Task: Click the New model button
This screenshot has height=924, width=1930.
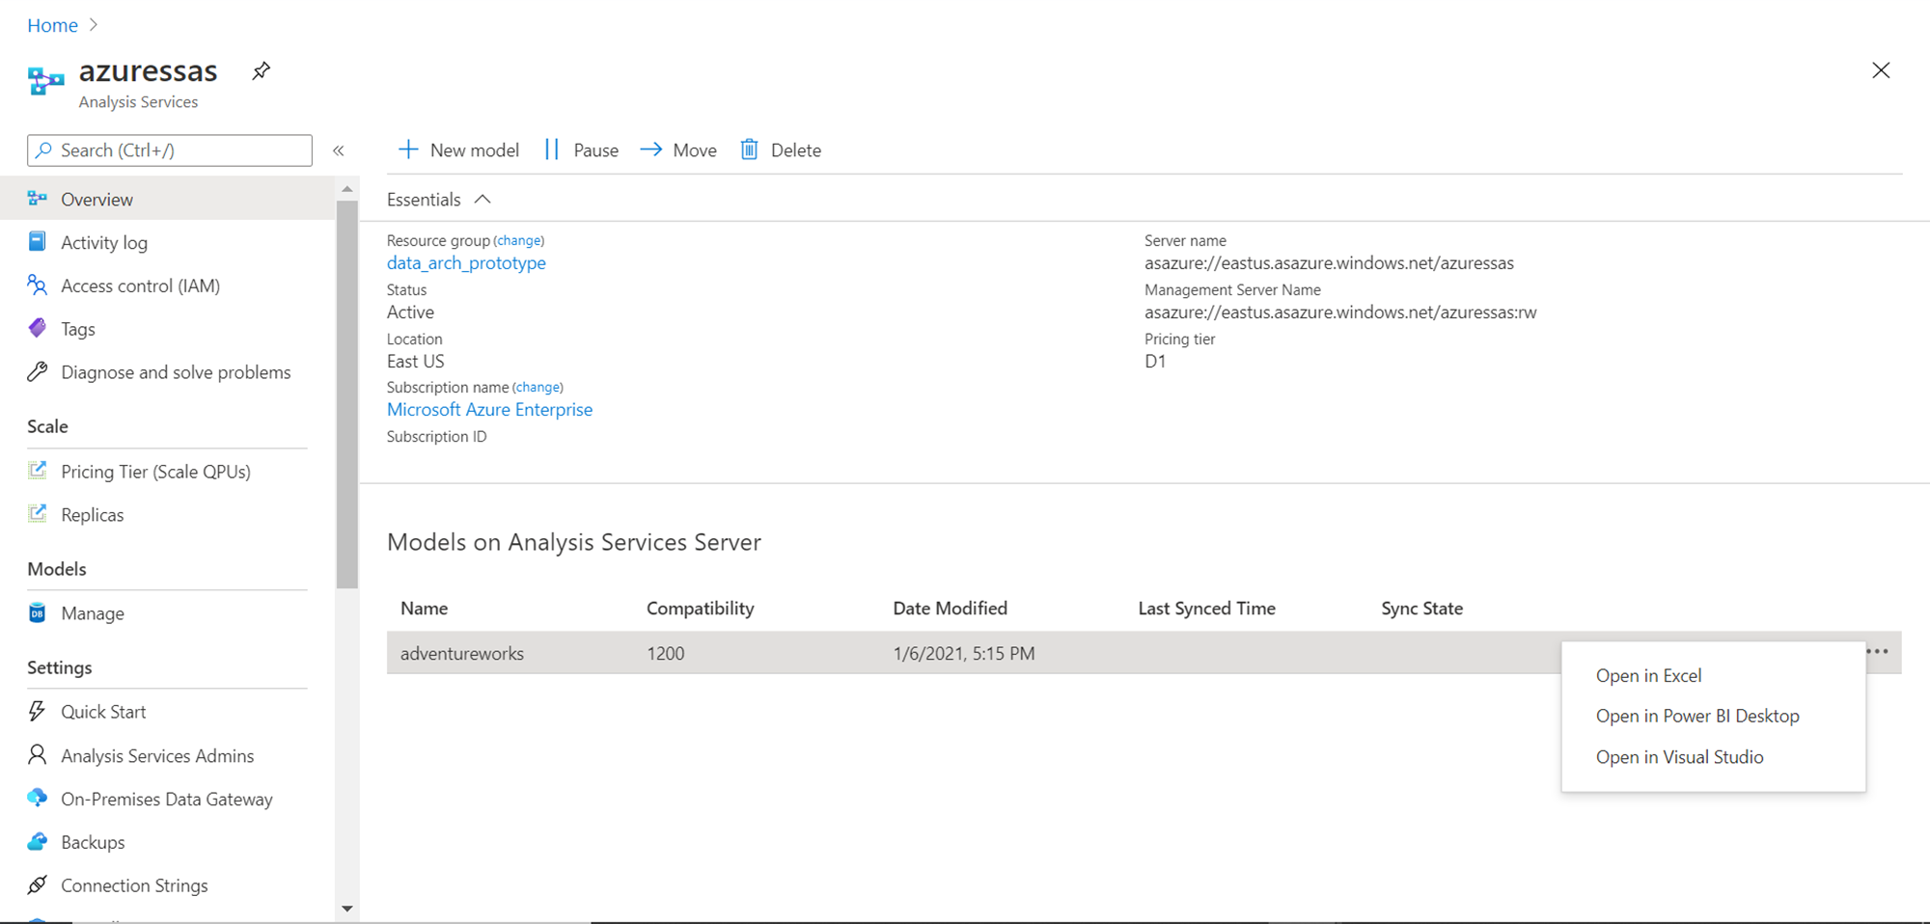Action: tap(459, 149)
